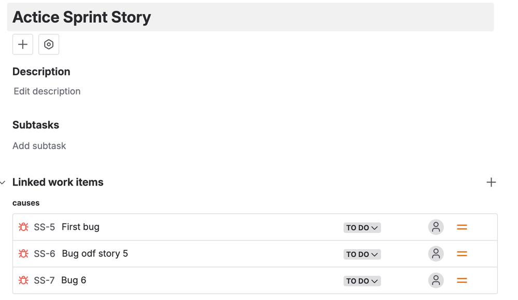This screenshot has width=518, height=300.
Task: Click the bug icon next to SS-6
Action: (x=23, y=254)
